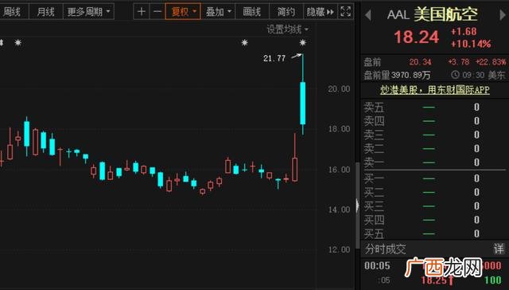This screenshot has height=290, width=509.
Task: Click the 00:05 trade time entry
Action: 377,266
